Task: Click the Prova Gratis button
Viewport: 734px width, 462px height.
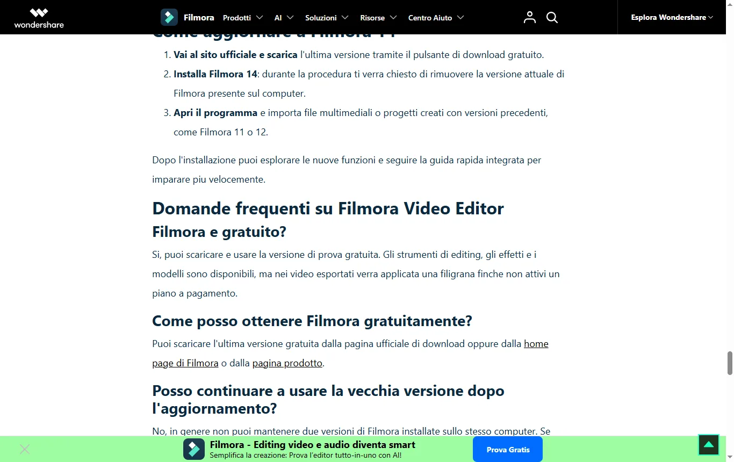Action: (508, 449)
